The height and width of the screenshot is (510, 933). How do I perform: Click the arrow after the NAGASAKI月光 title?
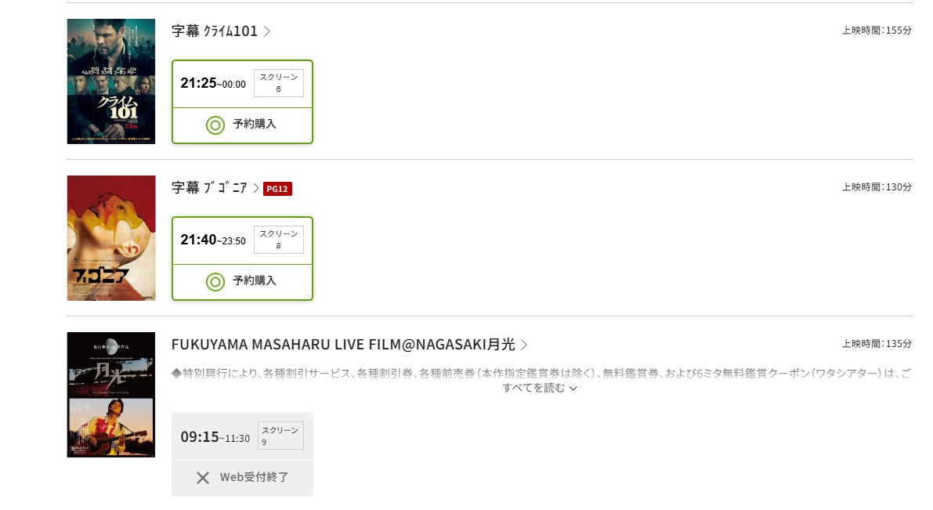tap(524, 345)
